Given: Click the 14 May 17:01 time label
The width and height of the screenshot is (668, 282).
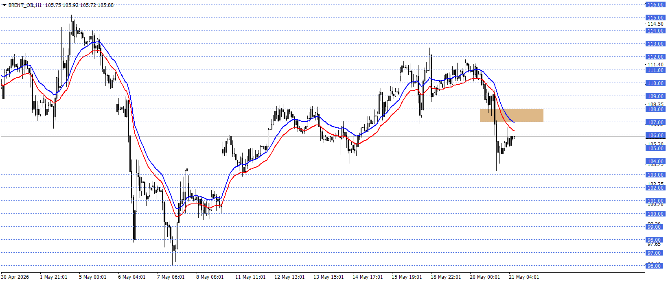Looking at the screenshot, I should point(368,277).
